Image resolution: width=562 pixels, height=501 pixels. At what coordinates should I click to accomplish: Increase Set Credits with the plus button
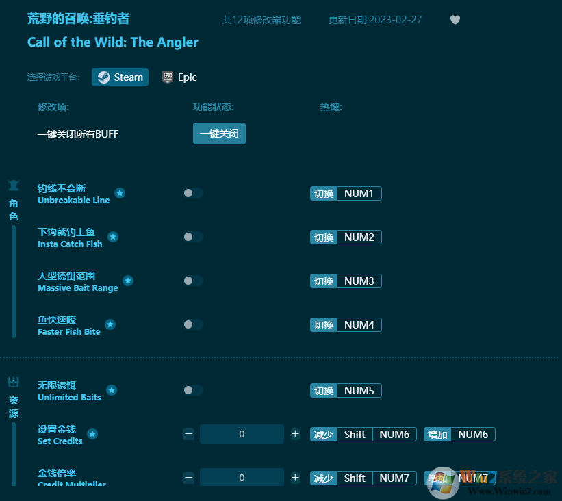click(x=295, y=434)
